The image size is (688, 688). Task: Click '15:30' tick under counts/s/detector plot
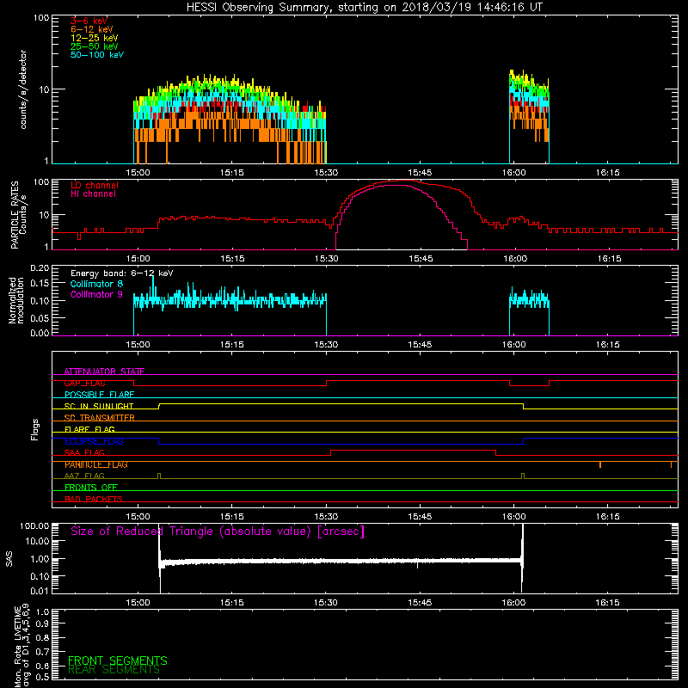326,173
